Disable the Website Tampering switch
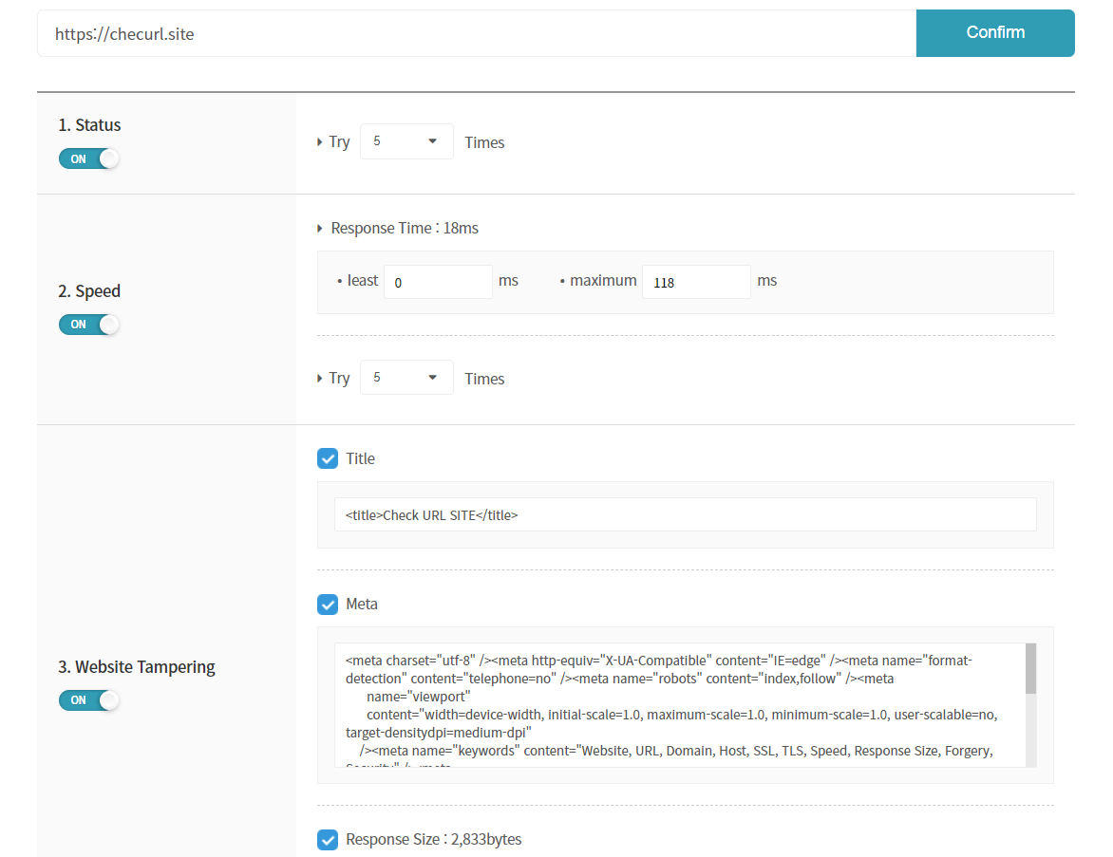This screenshot has height=857, width=1113. (89, 700)
